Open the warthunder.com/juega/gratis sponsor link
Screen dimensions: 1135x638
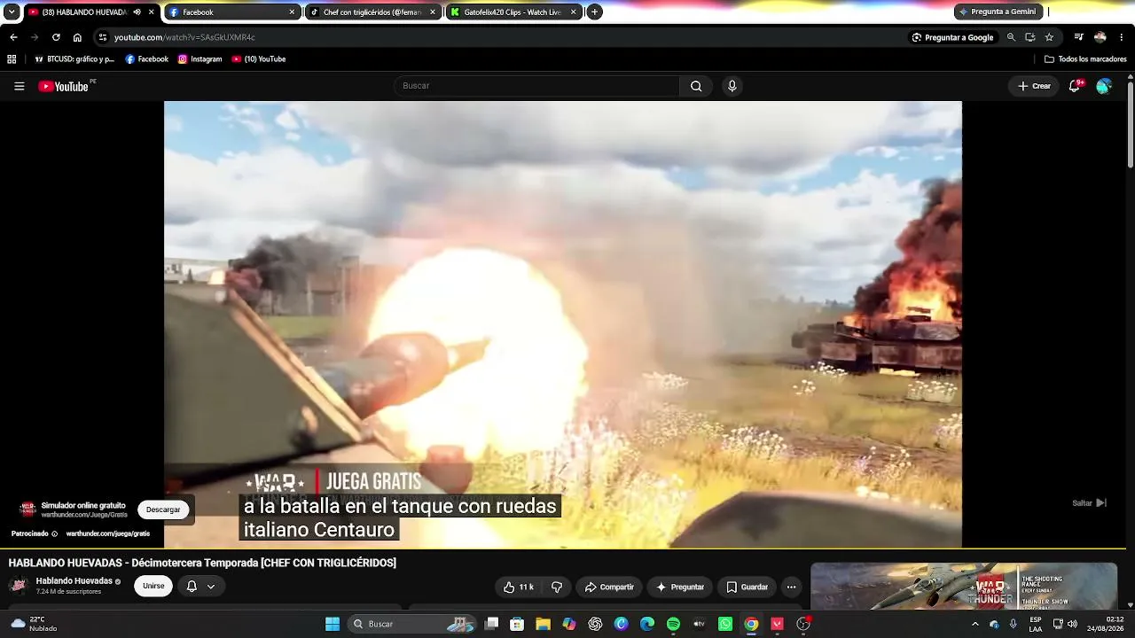108,533
